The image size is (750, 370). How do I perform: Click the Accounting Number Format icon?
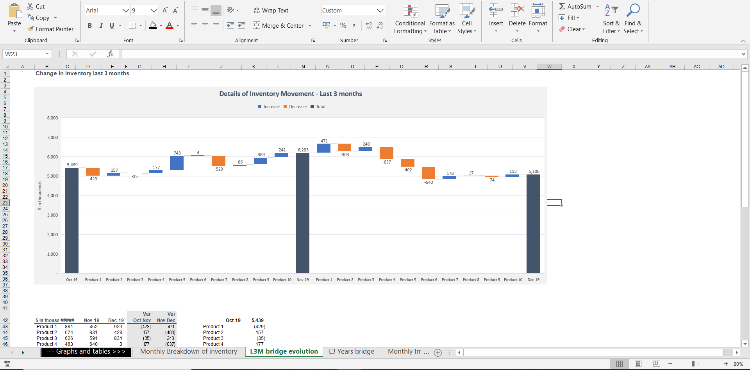[327, 25]
